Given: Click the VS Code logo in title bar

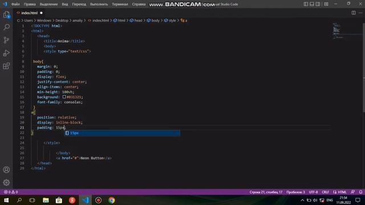Looking at the screenshot, I should pyautogui.click(x=5, y=4).
